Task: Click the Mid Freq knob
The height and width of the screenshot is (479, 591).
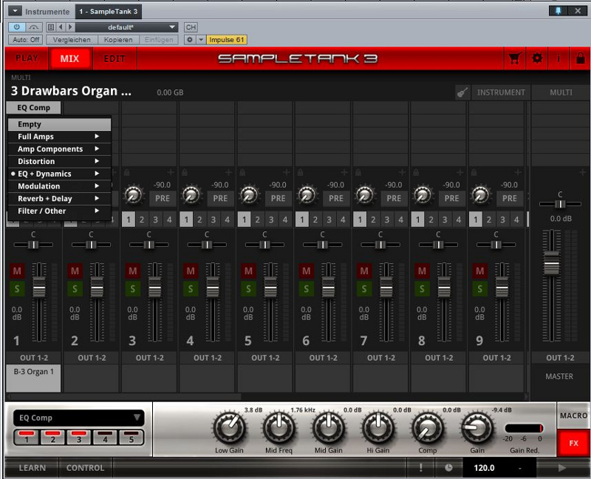Action: click(x=279, y=429)
